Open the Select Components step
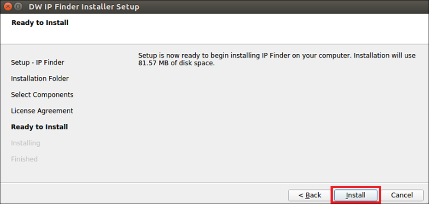The width and height of the screenshot is (429, 204). tap(42, 95)
